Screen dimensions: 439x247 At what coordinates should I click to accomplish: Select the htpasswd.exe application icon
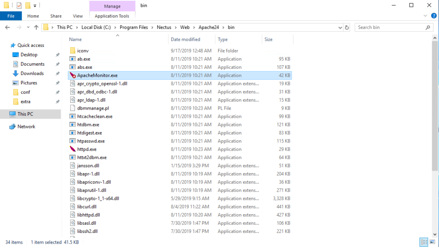(73, 141)
